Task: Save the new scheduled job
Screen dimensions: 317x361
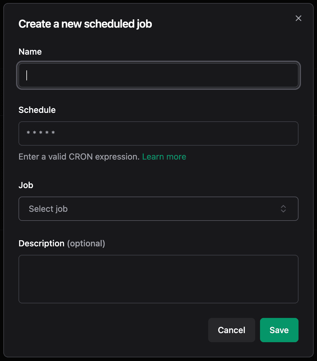Action: (279, 330)
